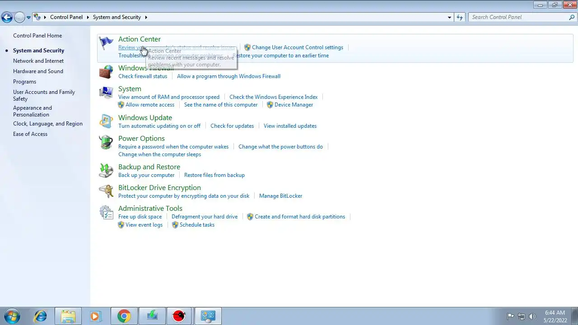This screenshot has width=578, height=325.
Task: Click the volume speaker tray icon
Action: coord(532,316)
